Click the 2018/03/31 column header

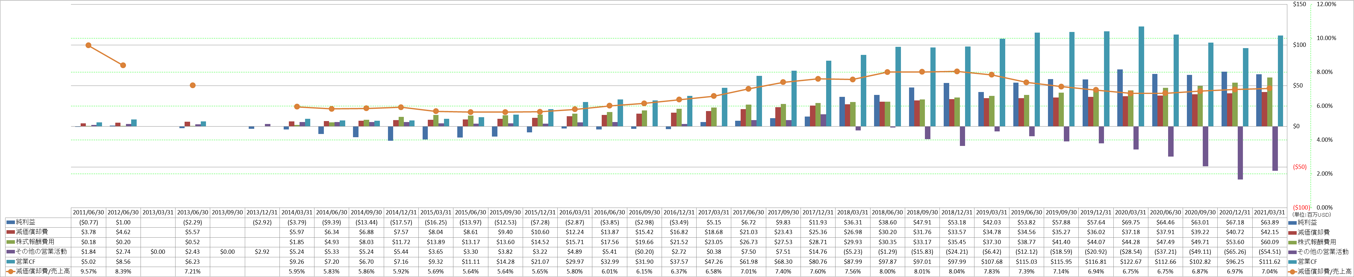pyautogui.click(x=853, y=213)
